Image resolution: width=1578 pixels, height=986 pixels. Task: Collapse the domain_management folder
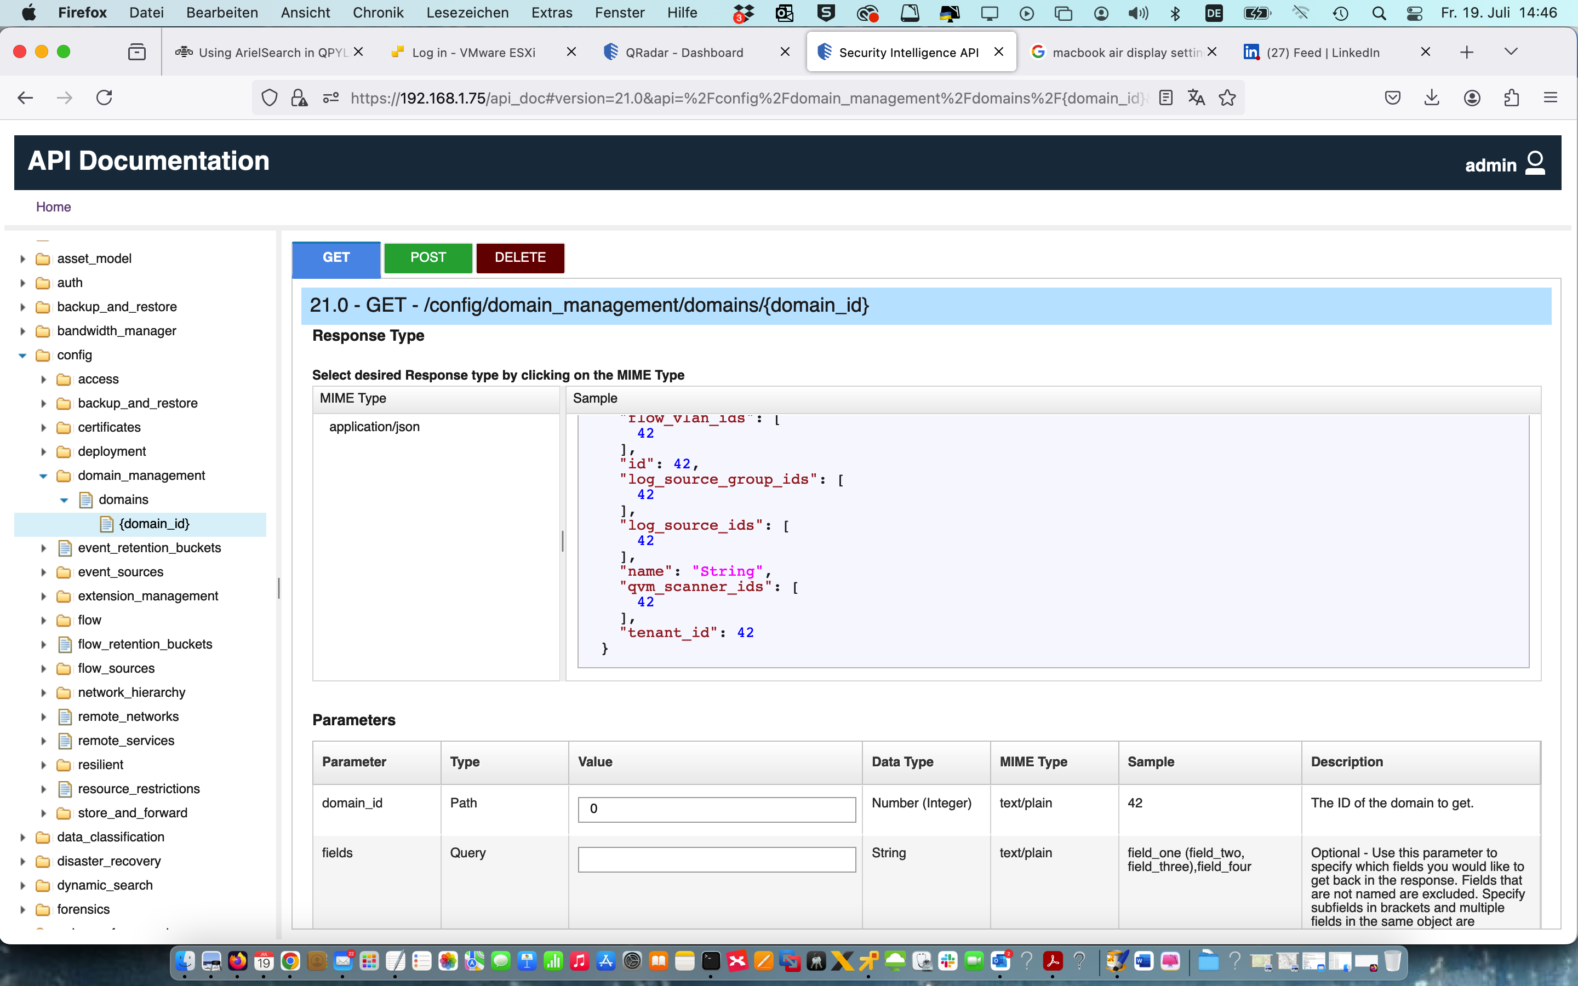44,476
